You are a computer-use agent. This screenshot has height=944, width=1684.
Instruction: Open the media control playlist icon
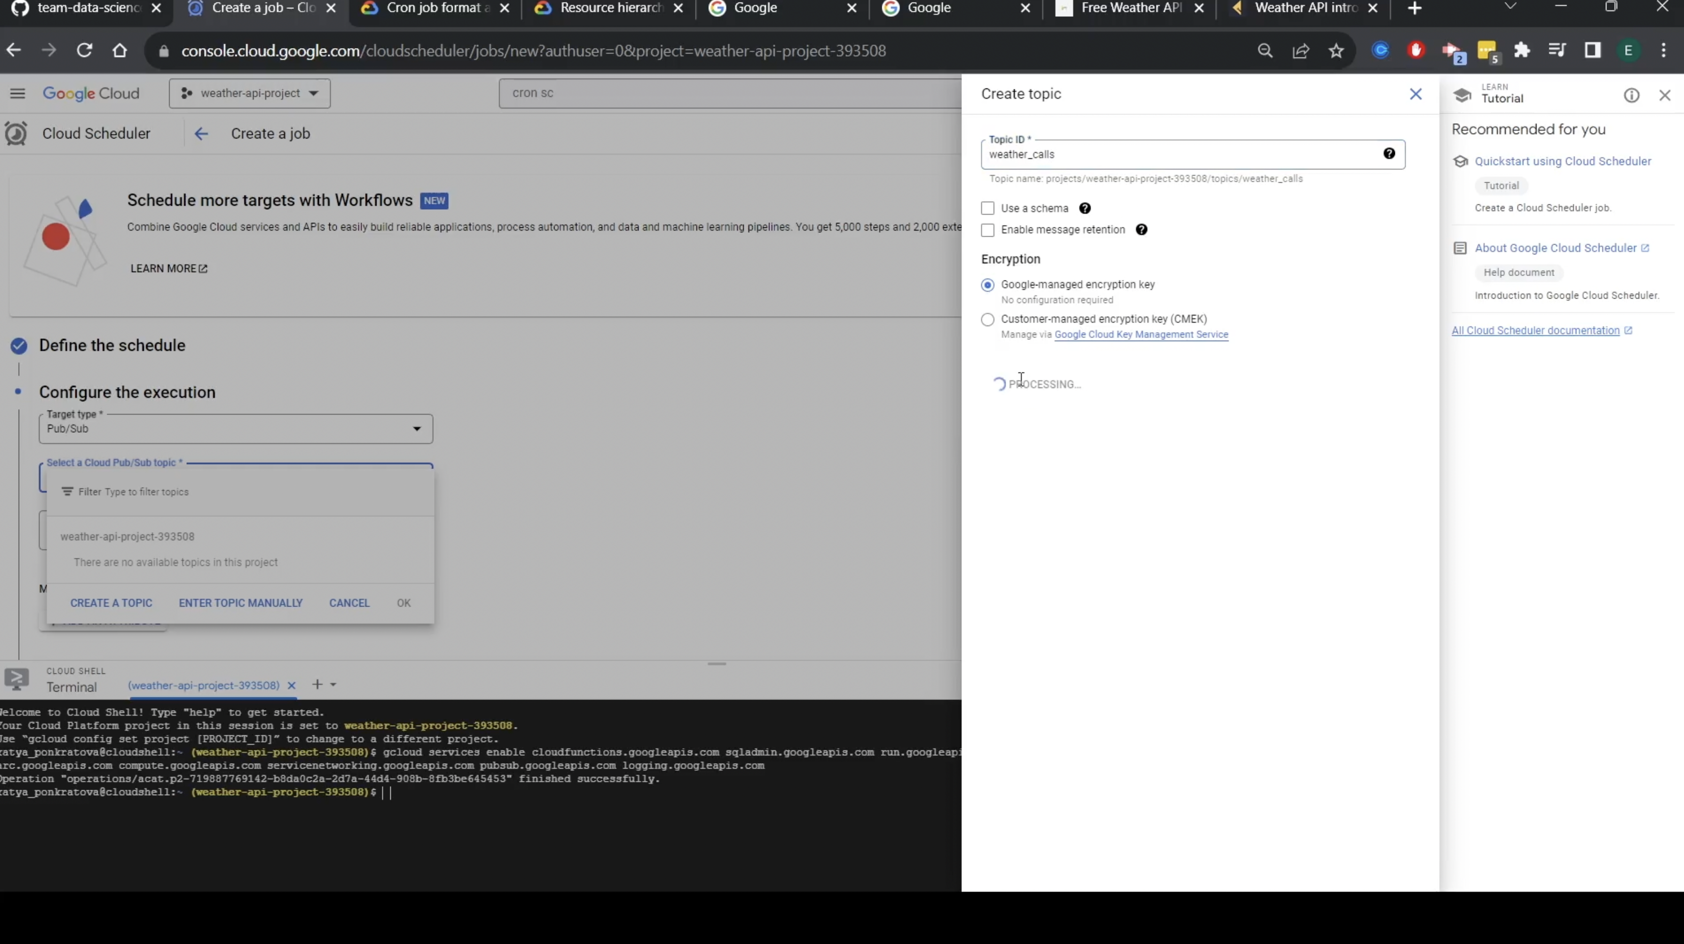point(1557,50)
